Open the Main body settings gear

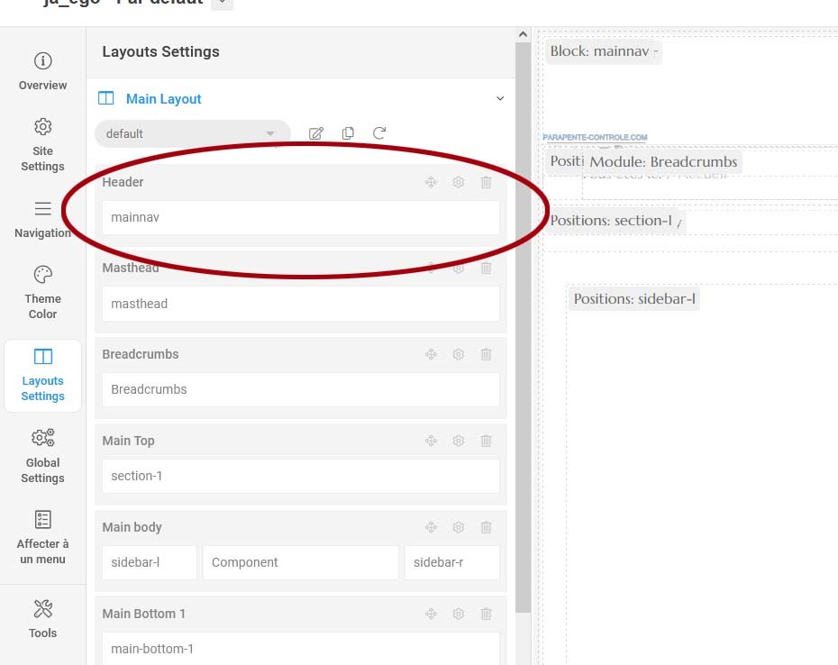click(458, 528)
